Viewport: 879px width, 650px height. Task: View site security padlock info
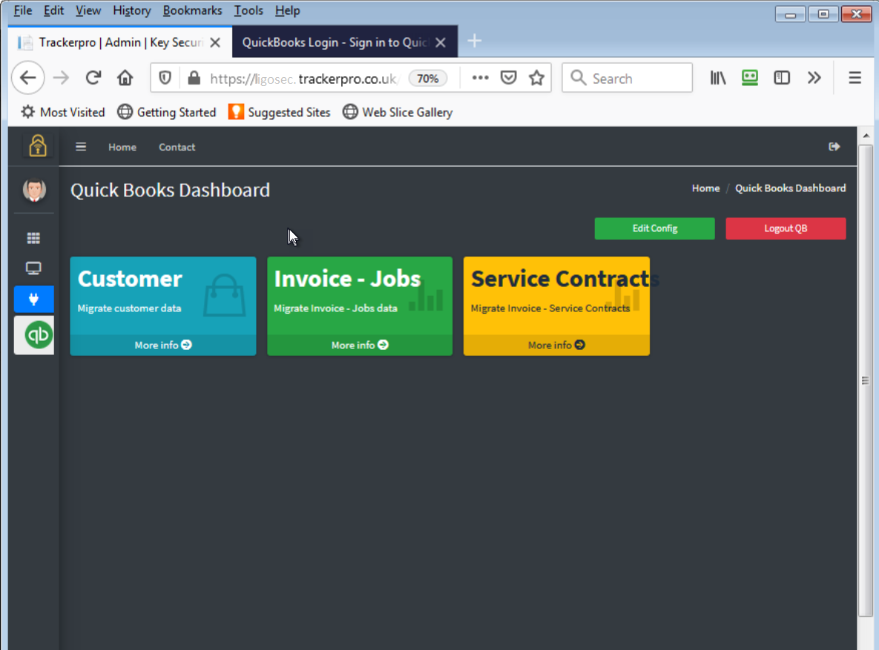coord(194,78)
